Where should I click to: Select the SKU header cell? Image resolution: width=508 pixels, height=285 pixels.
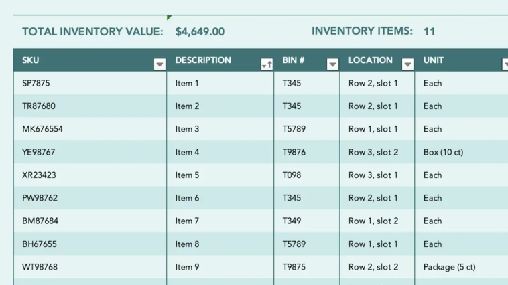point(90,60)
